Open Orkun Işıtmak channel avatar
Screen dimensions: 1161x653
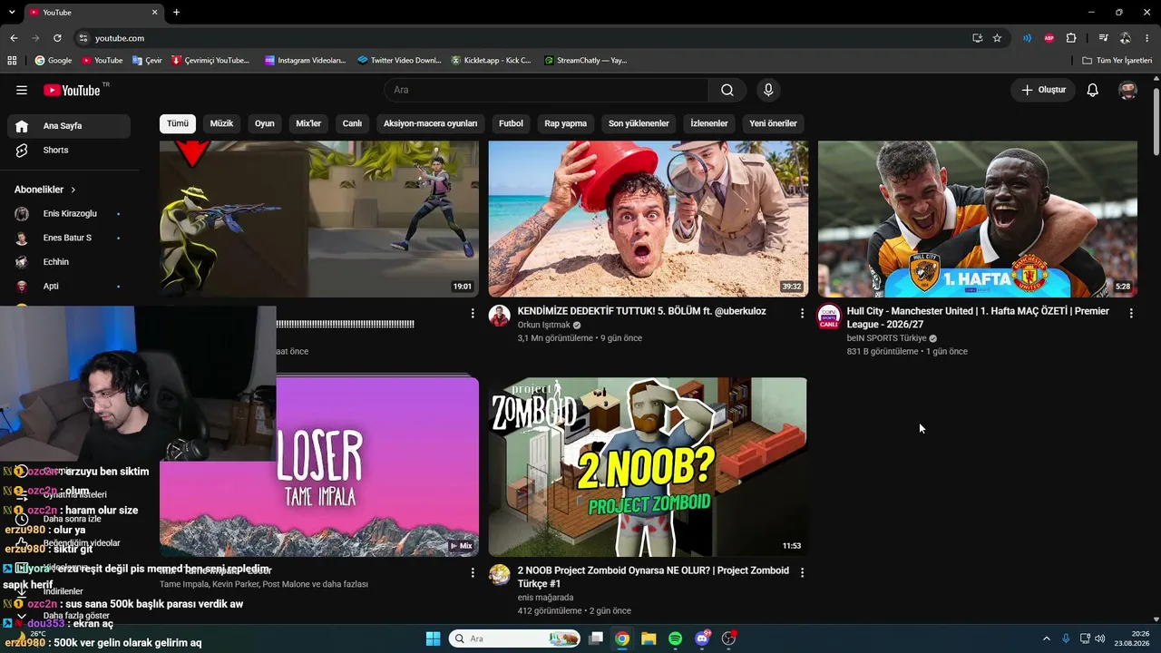(x=500, y=316)
